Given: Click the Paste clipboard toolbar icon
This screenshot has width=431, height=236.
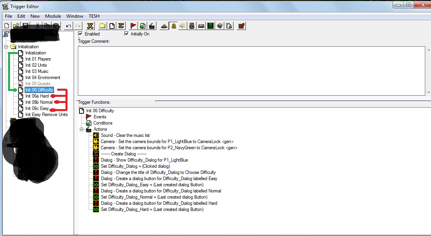Looking at the screenshot, I should [x=56, y=26].
